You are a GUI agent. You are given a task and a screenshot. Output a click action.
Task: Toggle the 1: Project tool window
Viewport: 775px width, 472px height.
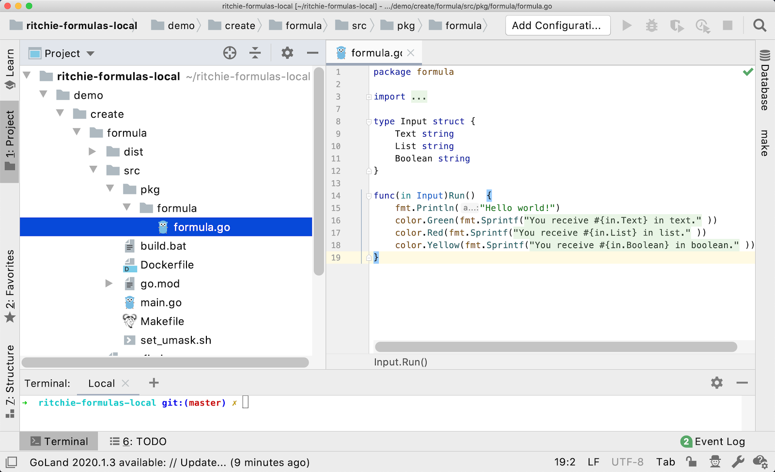(10, 141)
